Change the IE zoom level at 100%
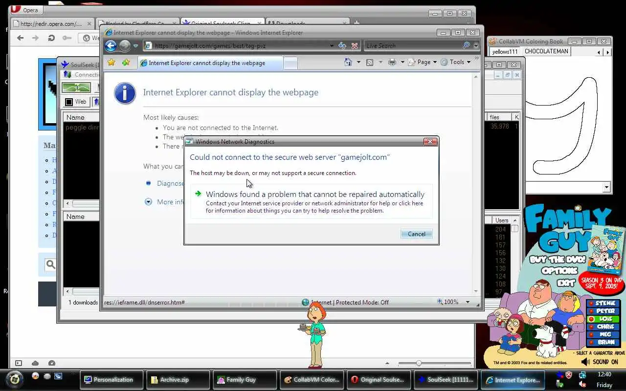 click(x=453, y=302)
